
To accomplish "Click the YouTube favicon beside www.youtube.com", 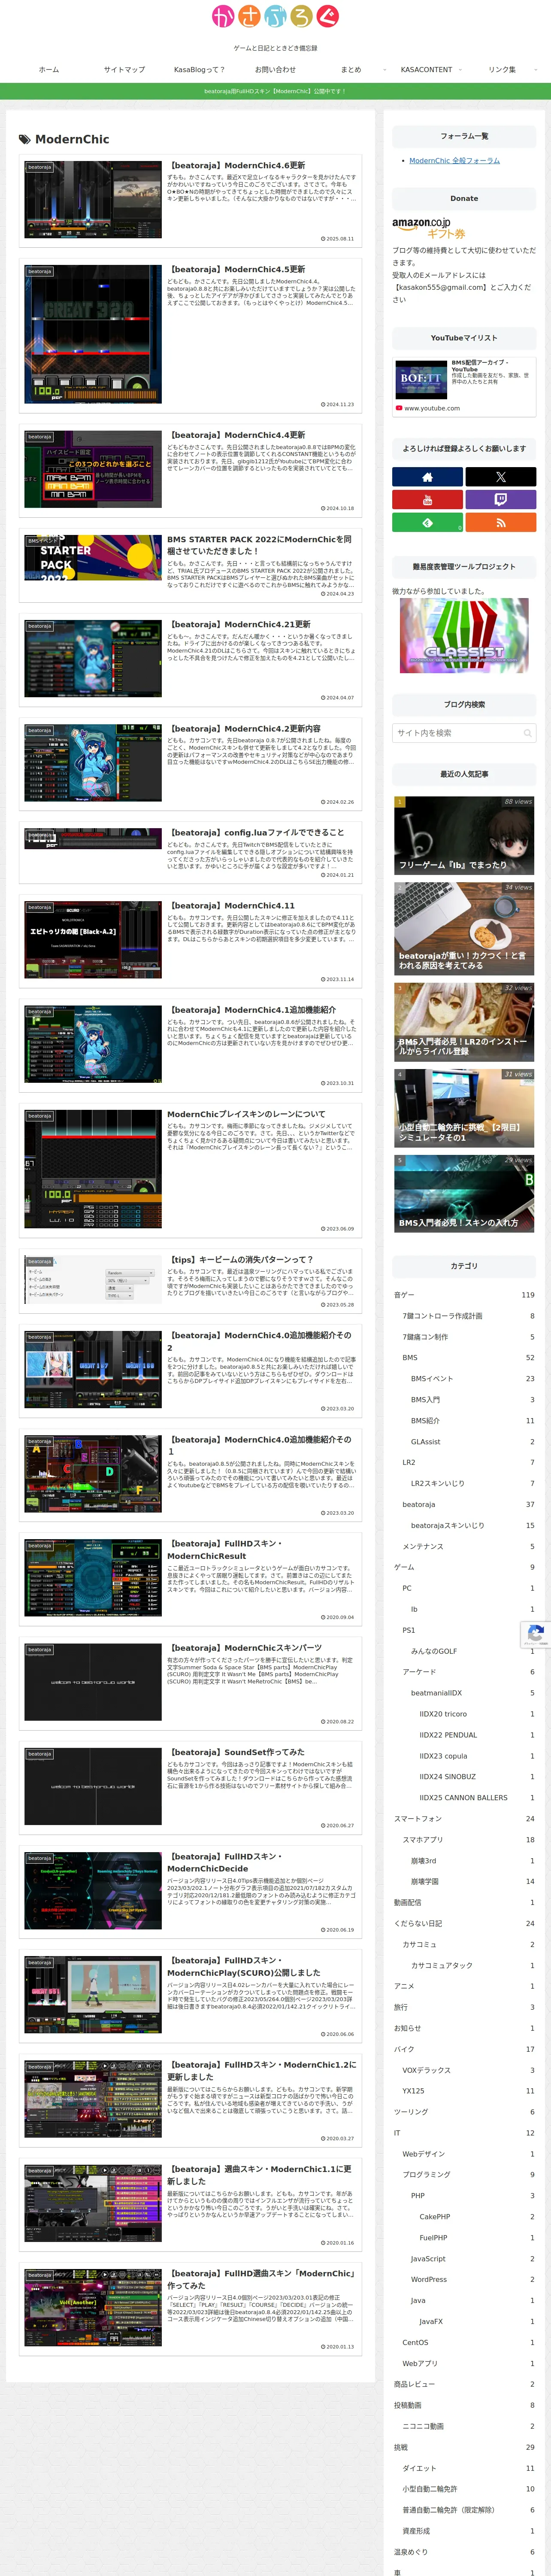I will point(399,408).
